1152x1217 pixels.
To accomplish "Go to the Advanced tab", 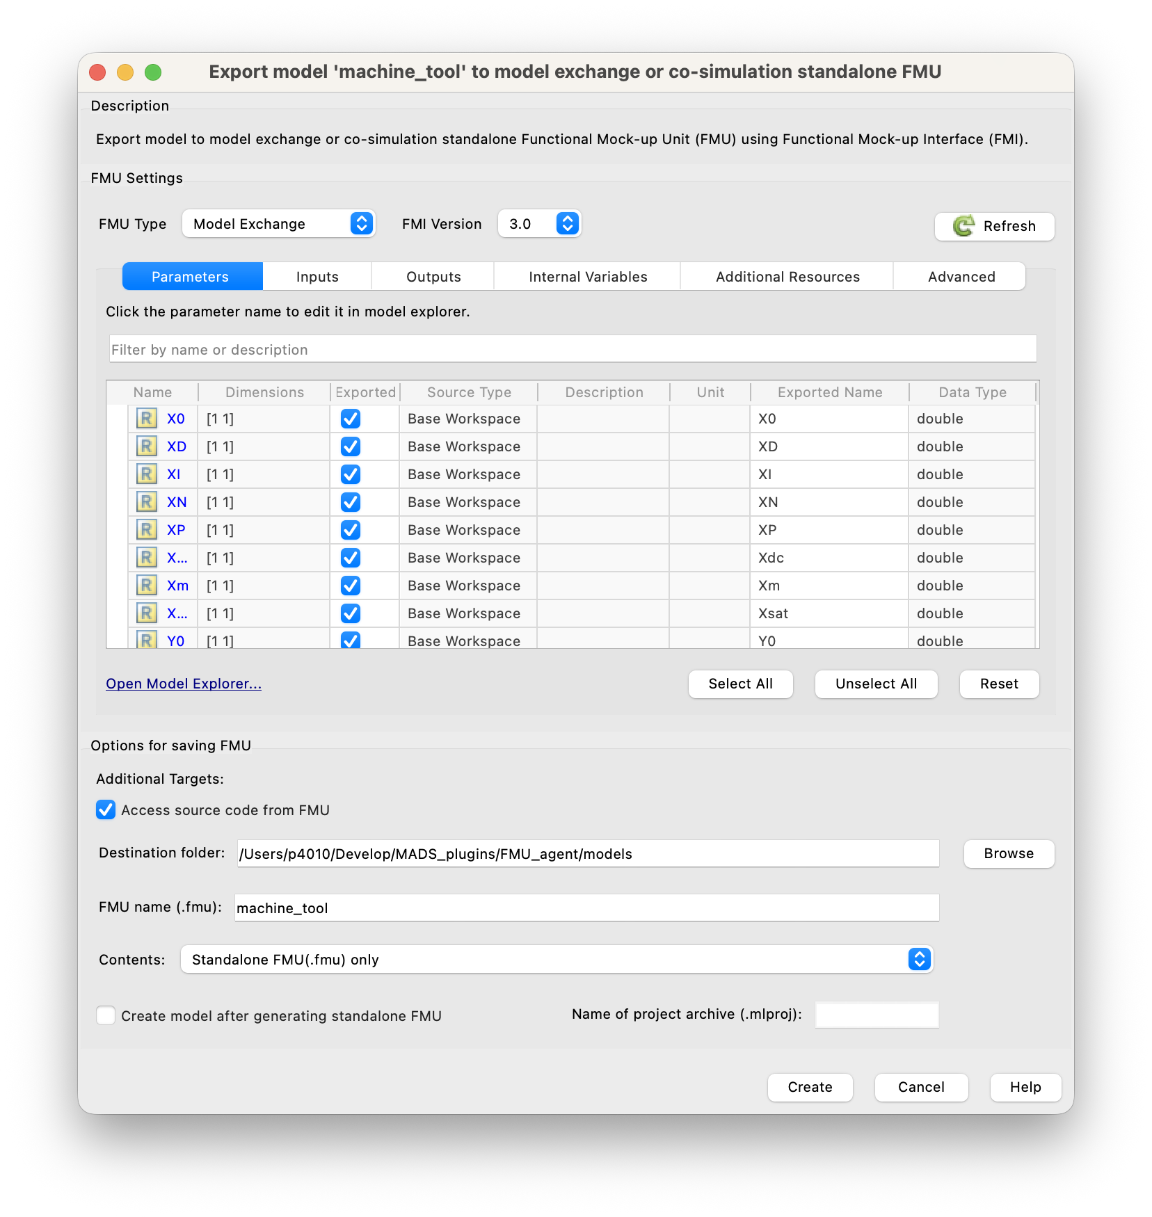I will (961, 277).
